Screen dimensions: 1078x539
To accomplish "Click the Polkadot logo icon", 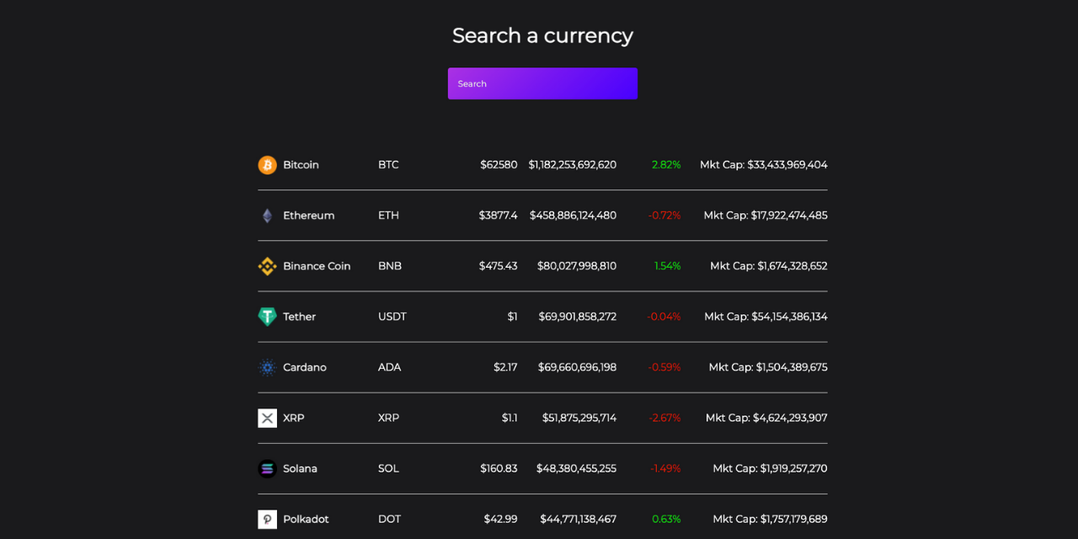I will 267,519.
